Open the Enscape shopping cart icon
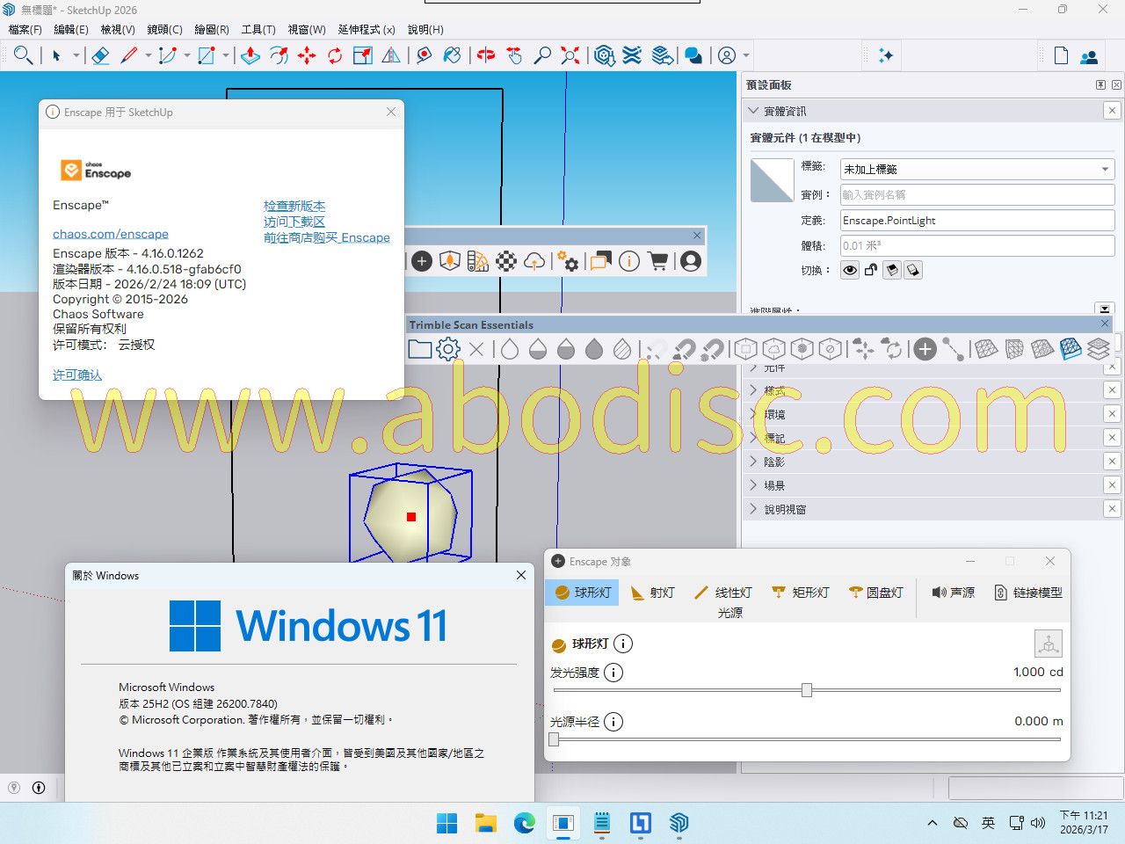The width and height of the screenshot is (1125, 844). (657, 261)
